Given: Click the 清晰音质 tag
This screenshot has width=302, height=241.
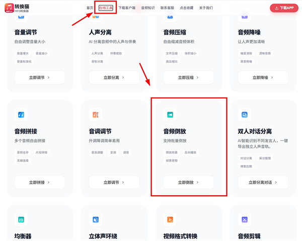Looking at the screenshot, I should (x=265, y=53).
